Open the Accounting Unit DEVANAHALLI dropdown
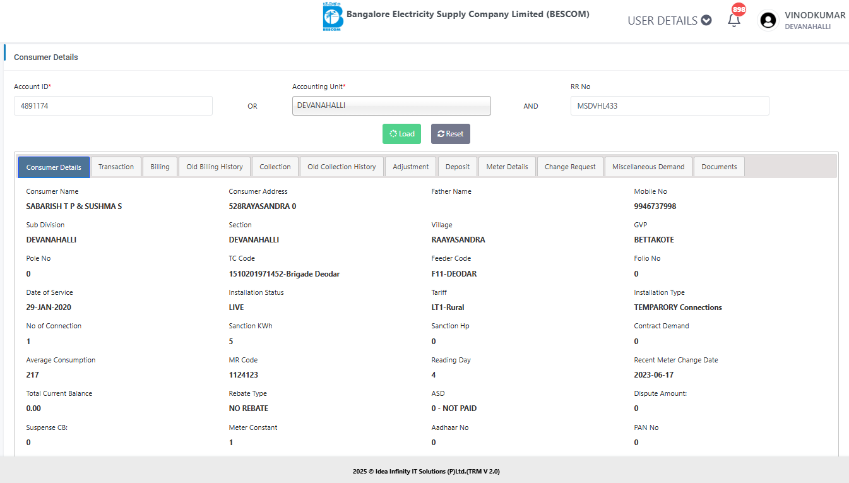The width and height of the screenshot is (849, 483). (391, 106)
